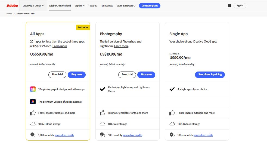Click Learn more in All Apps card
This screenshot has width=267, height=149.
point(60,46)
